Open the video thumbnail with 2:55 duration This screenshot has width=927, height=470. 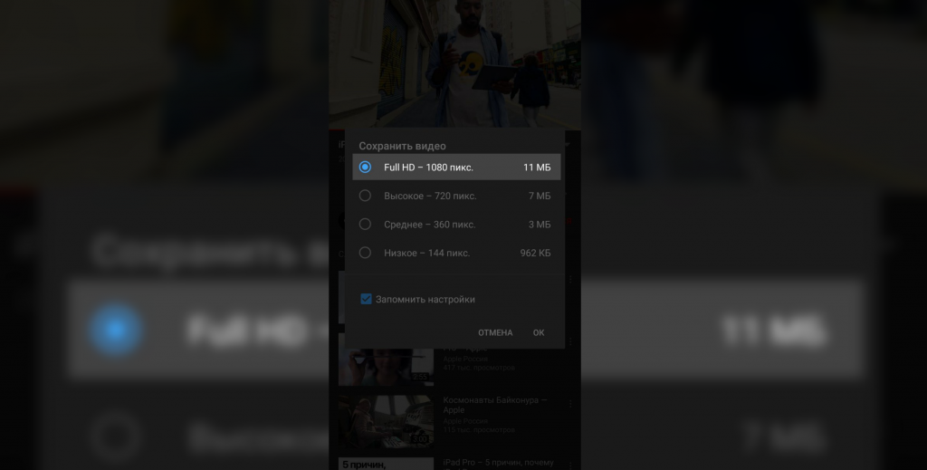point(386,360)
